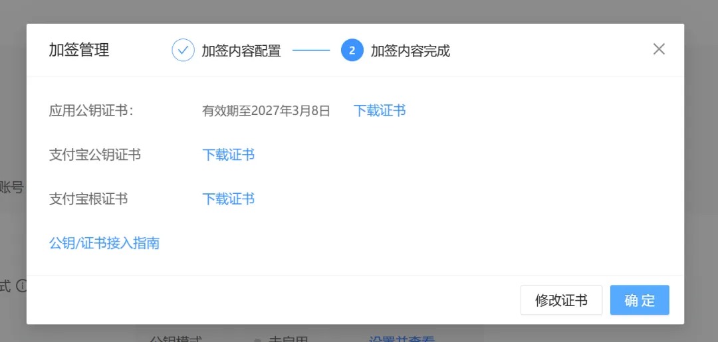Close the 加签管理 dialog with the X
Viewport: 718px width, 342px height.
[x=659, y=49]
